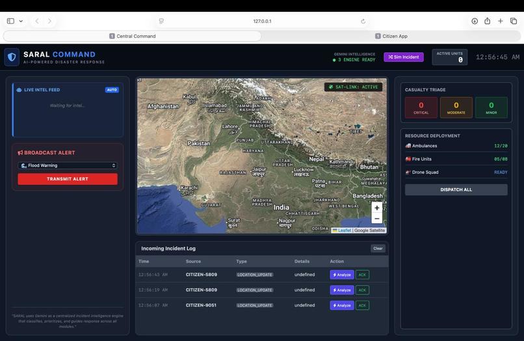Analyze the 12:56:43 CITIZEN-5809 entry

342,275
